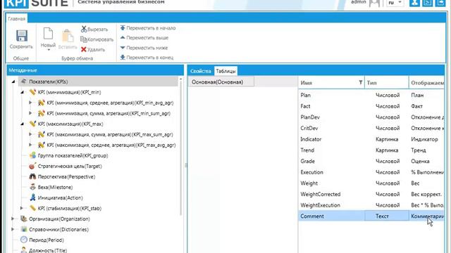The height and width of the screenshot is (253, 451).
Task: Select the Таблицы tab
Action: (x=225, y=71)
